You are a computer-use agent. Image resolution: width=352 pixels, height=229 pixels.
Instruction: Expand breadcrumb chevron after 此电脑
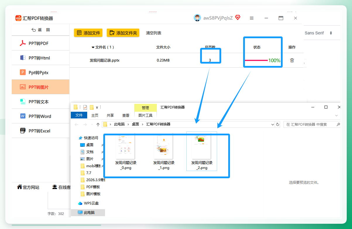click(x=128, y=124)
